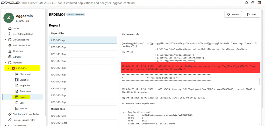The height and width of the screenshot is (126, 265).
Task: Click the Replicats icon
Action: [10, 63]
